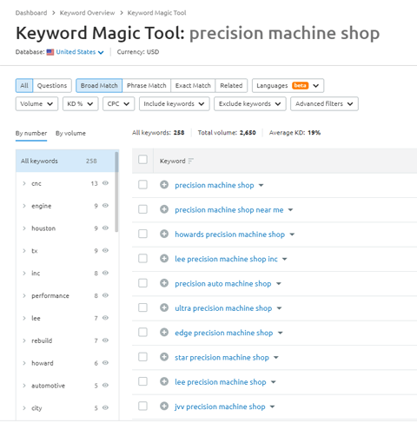Open Include keywords dropdown
This screenshot has height=423, width=417.
tap(175, 103)
